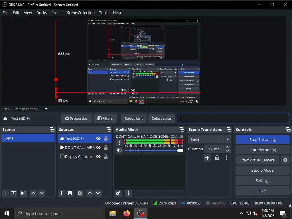Open advanced audio properties gears icon
292x219 pixels.
pos(118,193)
